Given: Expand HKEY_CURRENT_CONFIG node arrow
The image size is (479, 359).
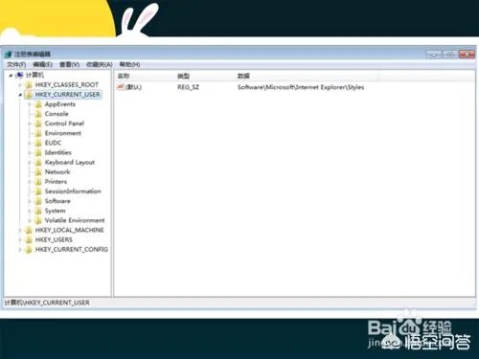Looking at the screenshot, I should coord(20,250).
